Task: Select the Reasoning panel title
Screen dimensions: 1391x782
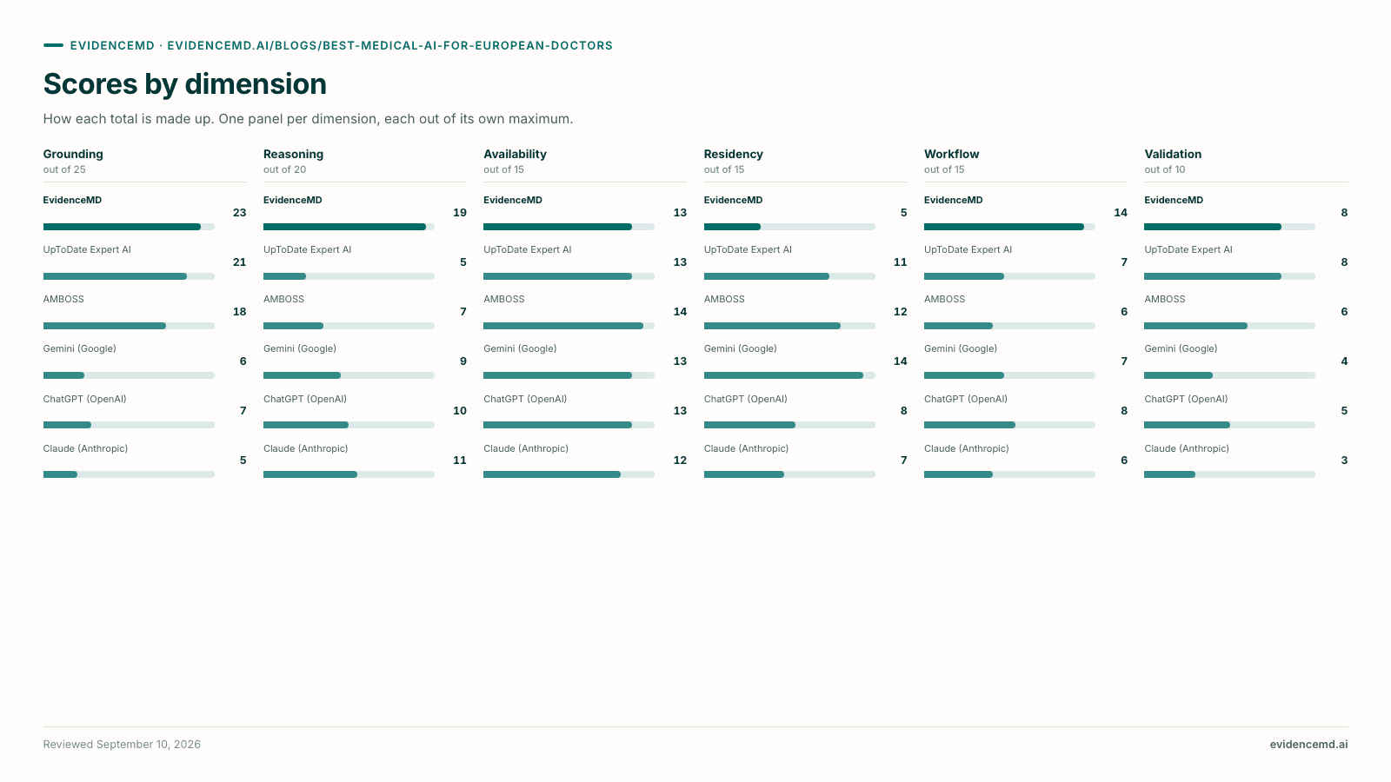Action: click(x=293, y=154)
